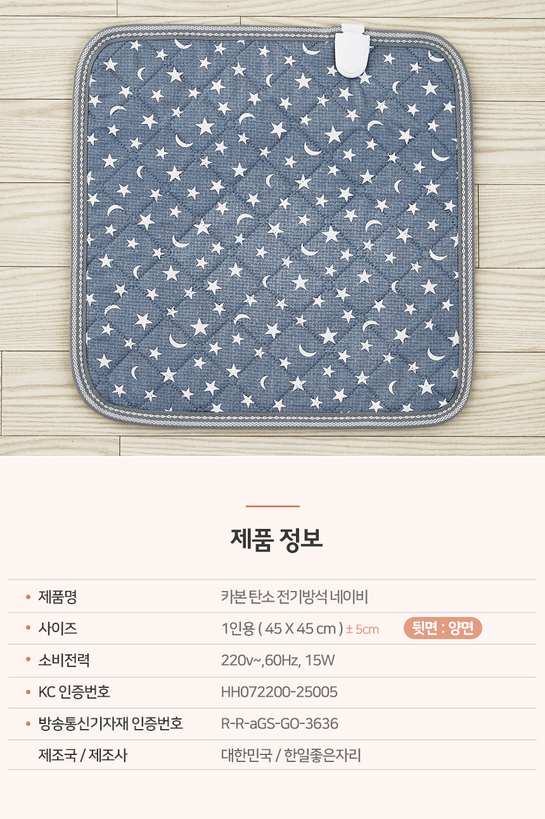Click the size value '1인용 ( 45 X 45 cm )'
Viewport: 545px width, 819px height.
point(282,629)
